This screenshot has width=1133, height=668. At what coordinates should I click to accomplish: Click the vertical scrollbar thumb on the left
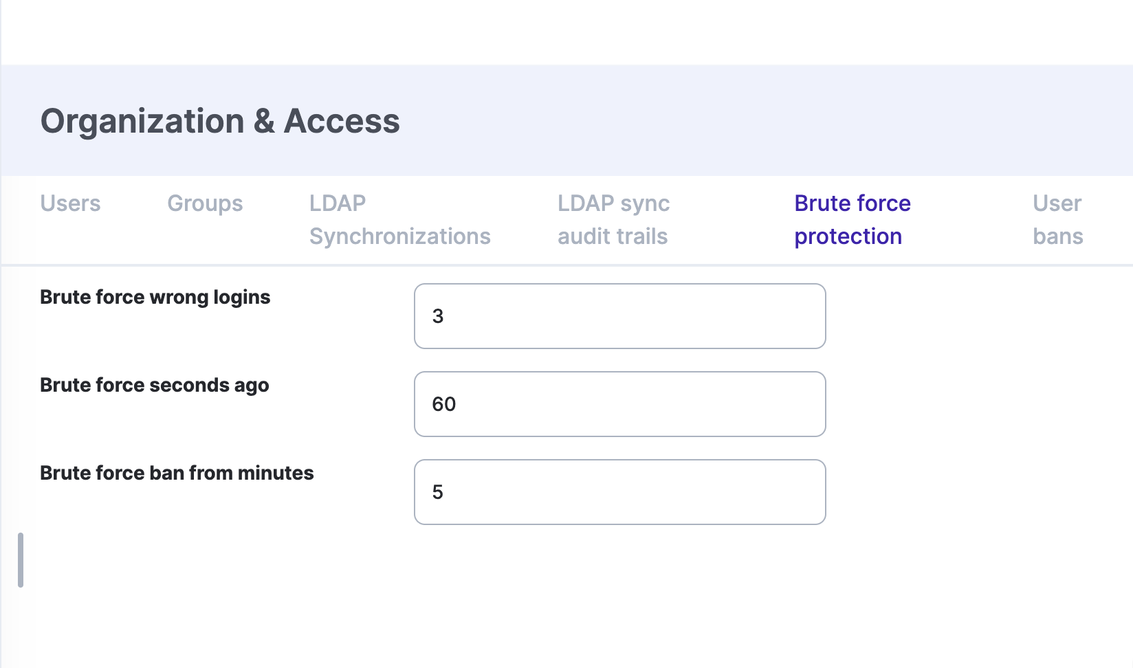[21, 560]
